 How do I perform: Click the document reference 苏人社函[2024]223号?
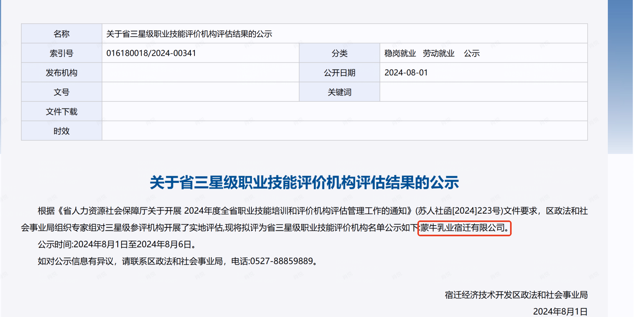[459, 211]
